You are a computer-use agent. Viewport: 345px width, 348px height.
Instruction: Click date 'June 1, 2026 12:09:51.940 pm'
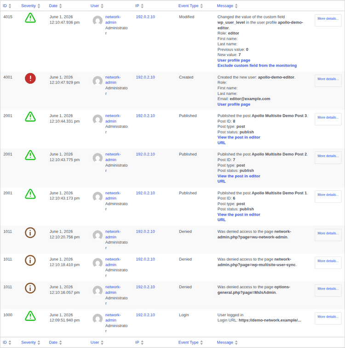click(64, 318)
